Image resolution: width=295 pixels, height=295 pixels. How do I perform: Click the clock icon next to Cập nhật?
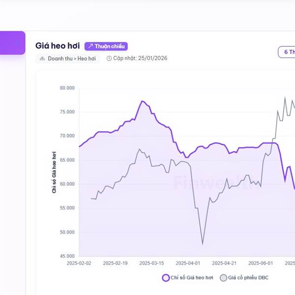coord(109,59)
